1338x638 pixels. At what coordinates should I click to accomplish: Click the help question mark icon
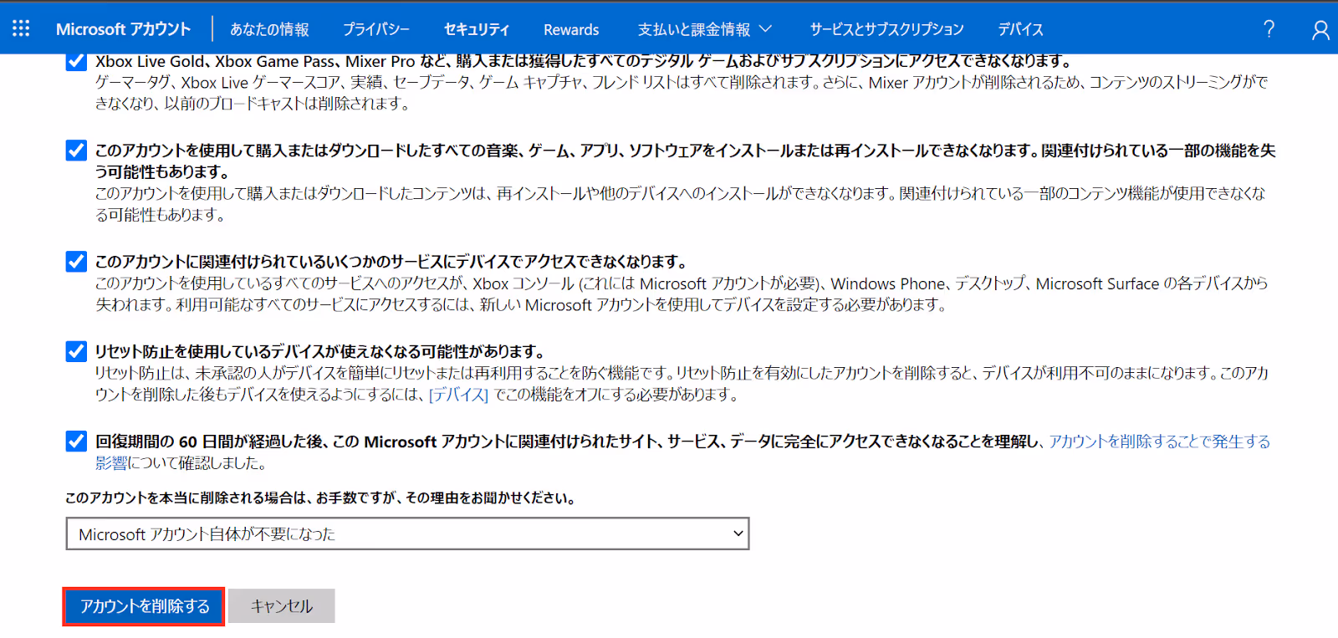[1269, 28]
